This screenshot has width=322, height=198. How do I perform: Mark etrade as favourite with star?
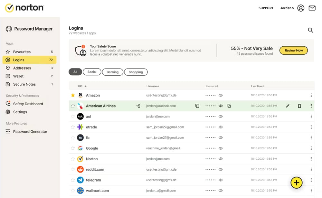tap(73, 127)
